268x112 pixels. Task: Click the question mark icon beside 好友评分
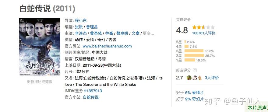(x=195, y=70)
